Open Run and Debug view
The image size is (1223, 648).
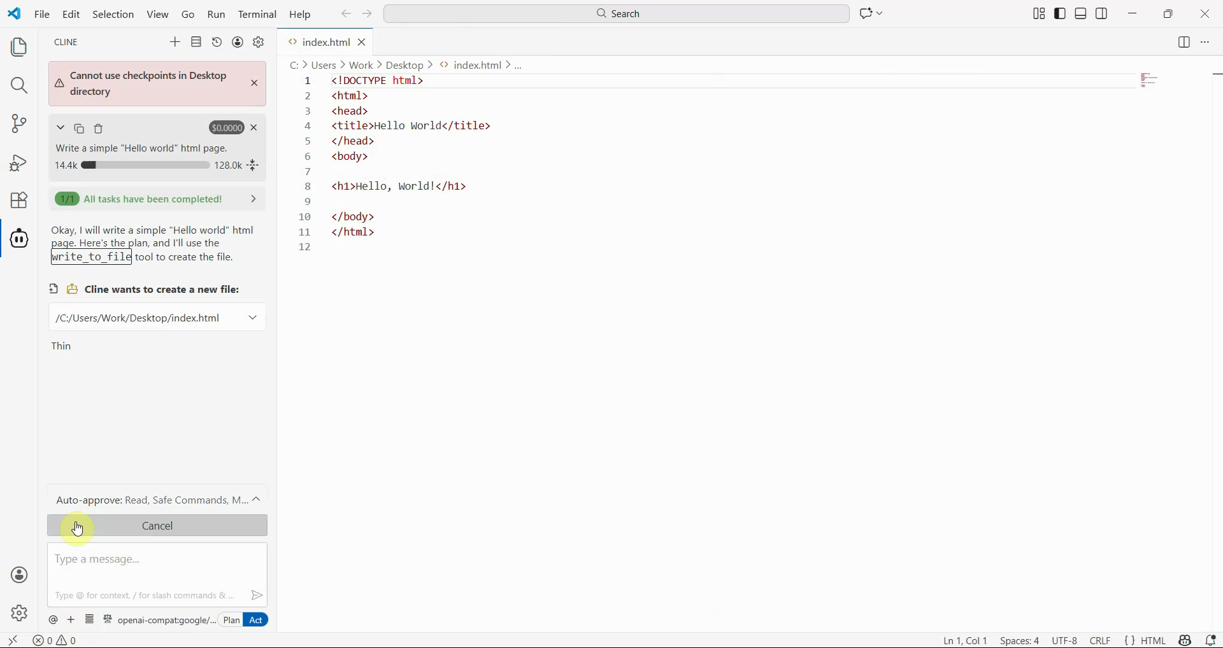point(19,162)
